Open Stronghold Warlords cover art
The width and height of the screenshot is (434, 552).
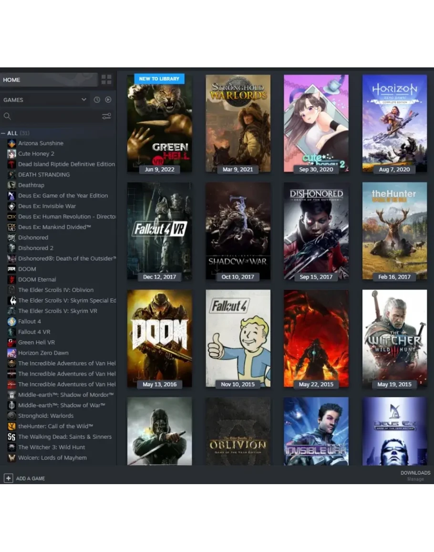238,123
